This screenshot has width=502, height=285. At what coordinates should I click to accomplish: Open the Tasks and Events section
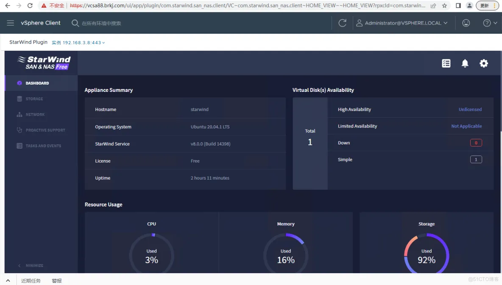pos(41,146)
